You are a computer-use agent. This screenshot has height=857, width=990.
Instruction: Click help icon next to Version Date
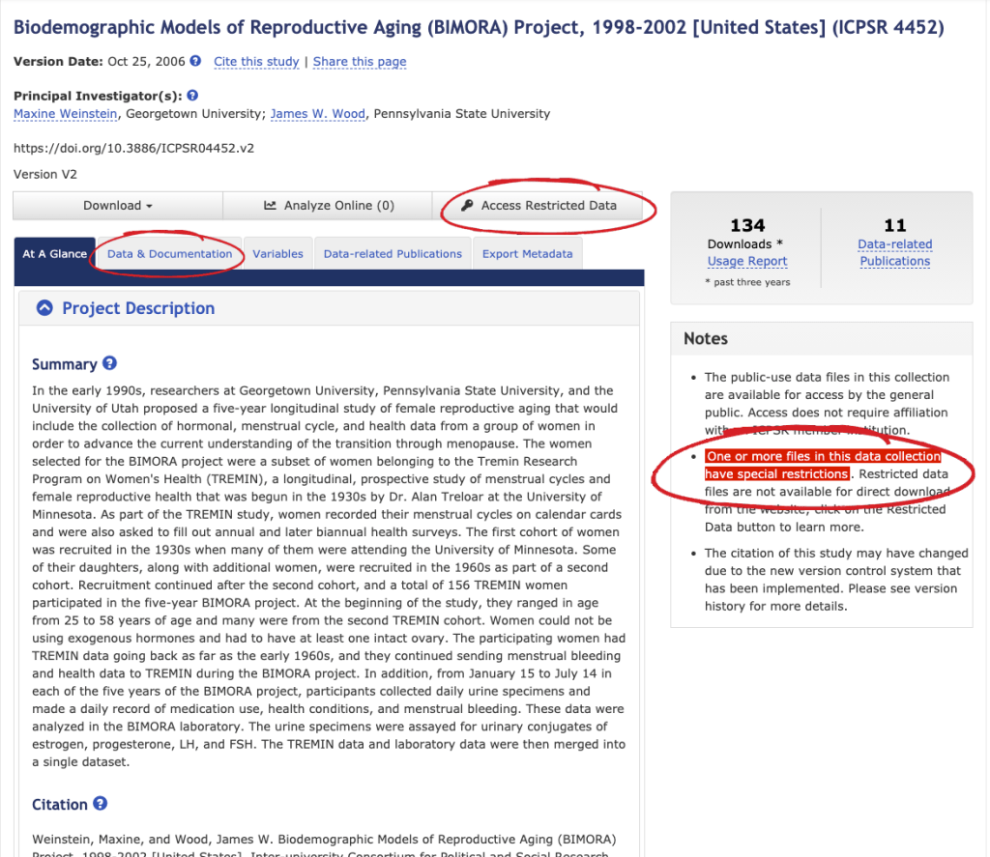[x=195, y=61]
